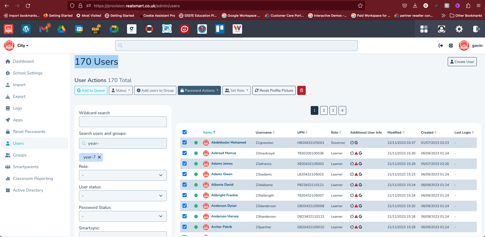The height and width of the screenshot is (237, 485).
Task: Open the Ackroyd Marcus user link
Action: click(224, 153)
